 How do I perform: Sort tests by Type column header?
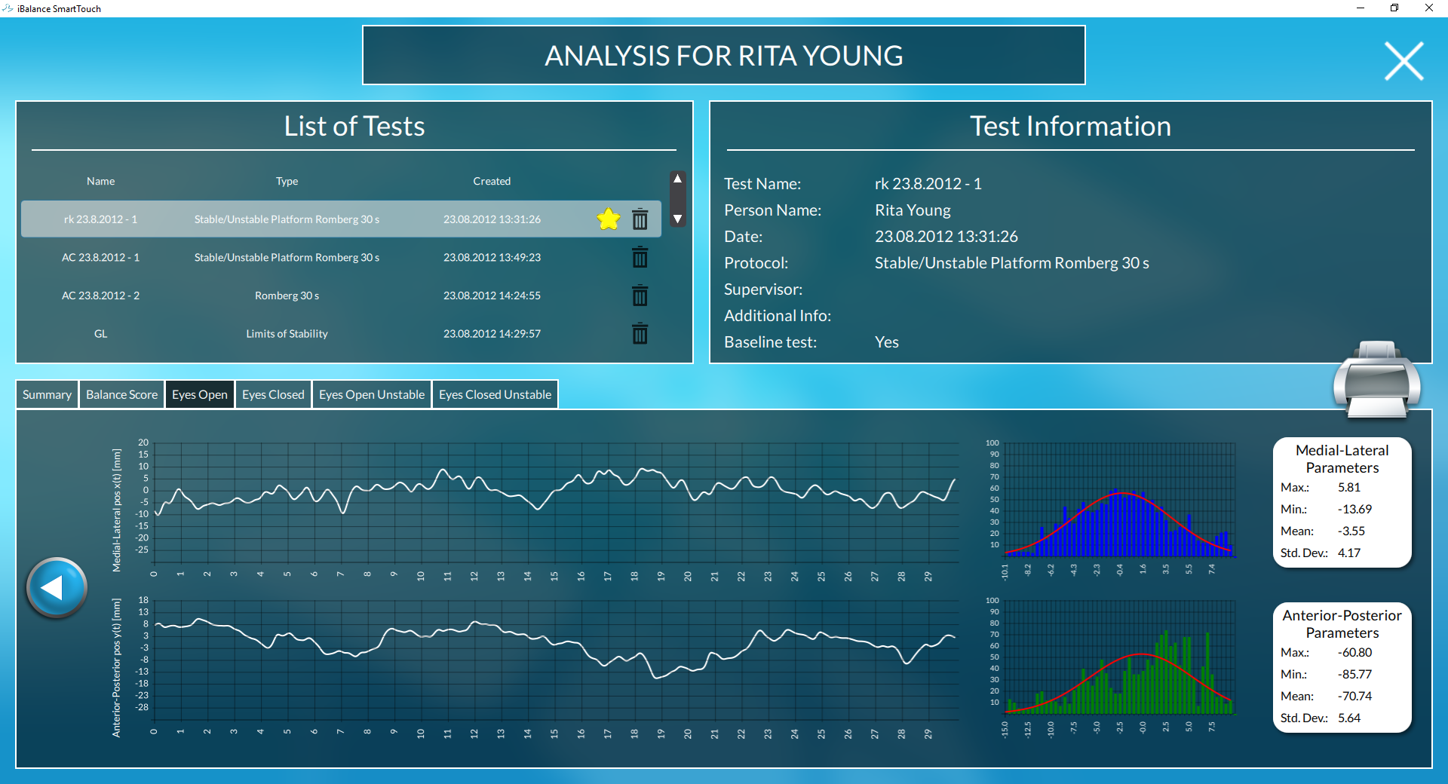click(x=287, y=181)
